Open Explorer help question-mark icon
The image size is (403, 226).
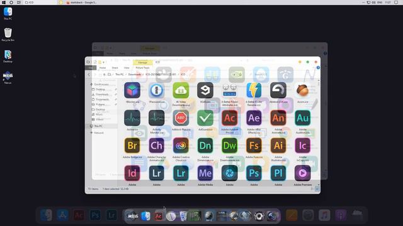coord(318,68)
